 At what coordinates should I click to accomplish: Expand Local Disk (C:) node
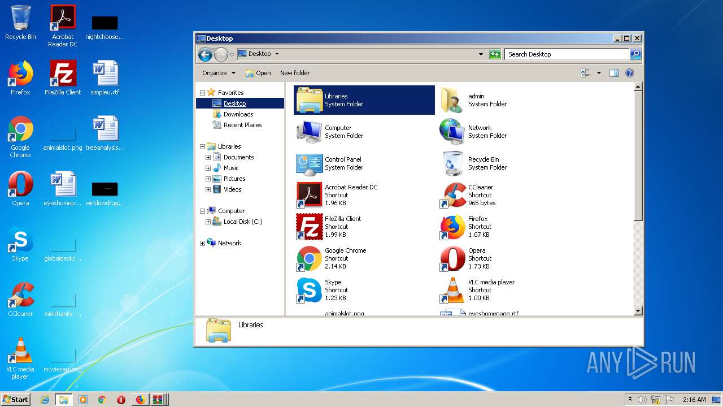point(208,222)
